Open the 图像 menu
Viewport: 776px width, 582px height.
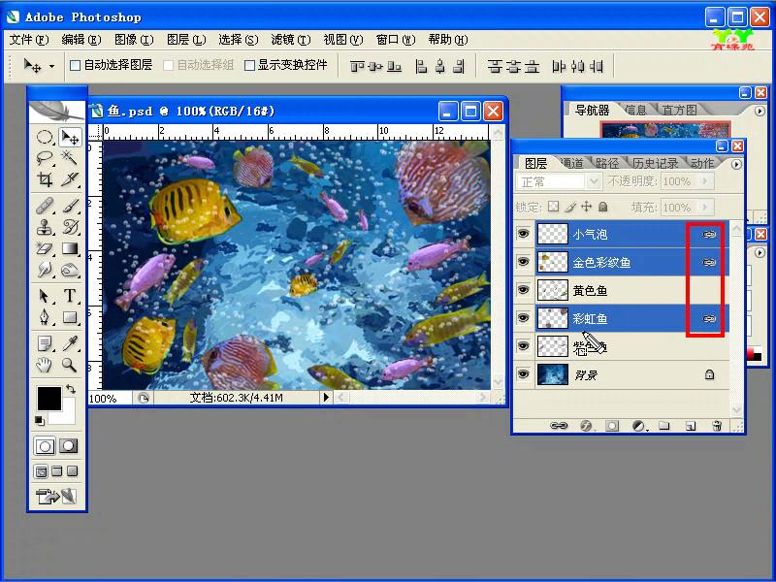(134, 40)
